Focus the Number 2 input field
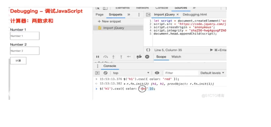271x127 pixels. (x=25, y=51)
